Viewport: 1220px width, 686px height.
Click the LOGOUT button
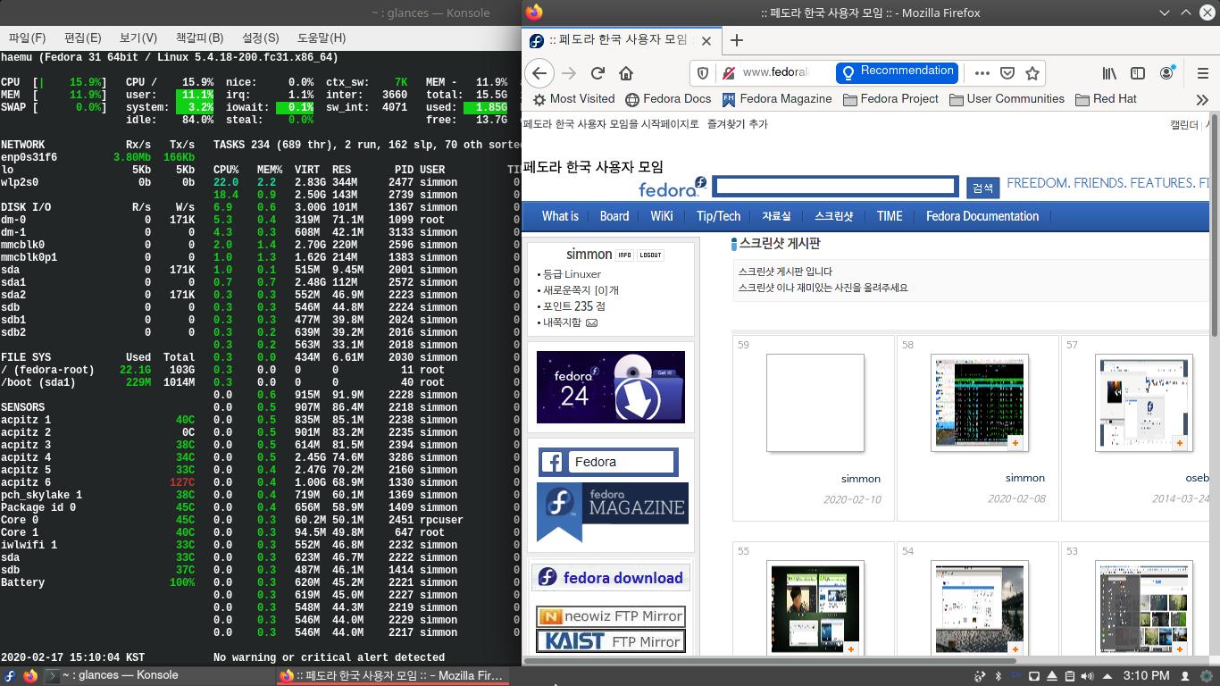(x=650, y=255)
